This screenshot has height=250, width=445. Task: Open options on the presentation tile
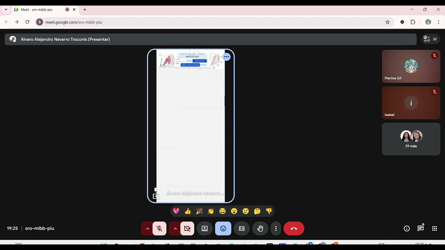click(227, 57)
